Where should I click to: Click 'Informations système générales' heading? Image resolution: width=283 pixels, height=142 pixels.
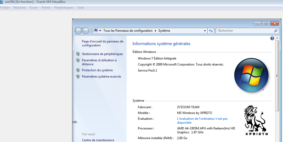pyautogui.click(x=161, y=43)
